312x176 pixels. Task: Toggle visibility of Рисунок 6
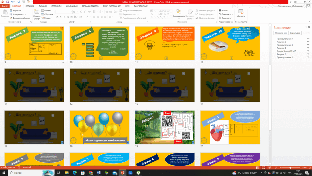click(308, 42)
